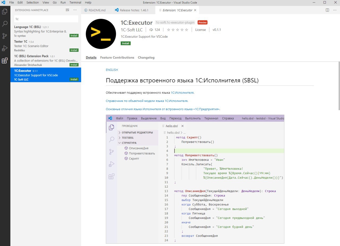Select the Details tab
This screenshot has height=246, width=340.
click(91, 58)
